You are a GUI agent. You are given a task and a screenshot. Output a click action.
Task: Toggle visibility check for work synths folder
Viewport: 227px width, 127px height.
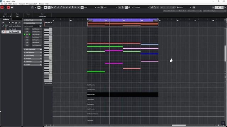tap(3, 26)
